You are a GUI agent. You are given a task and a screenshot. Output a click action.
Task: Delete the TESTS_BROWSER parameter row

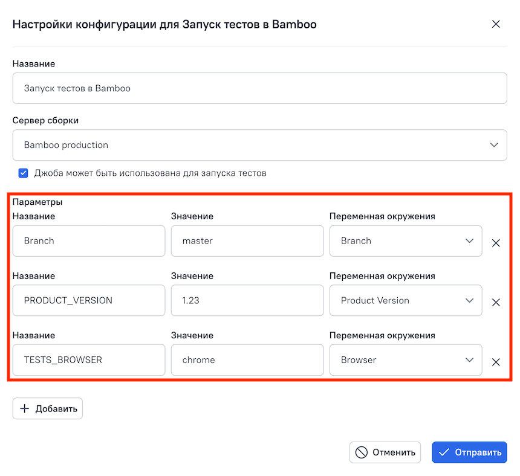tap(496, 362)
